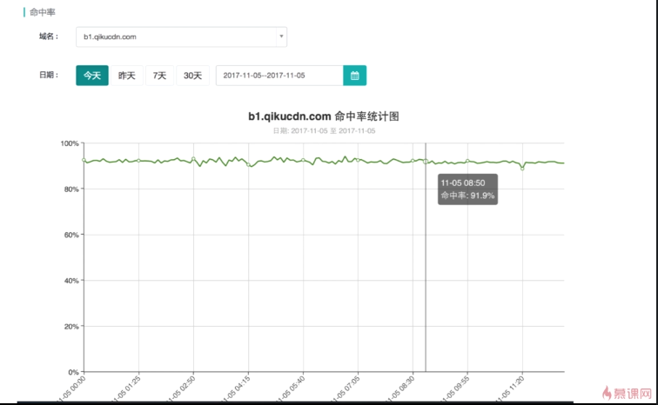Click the 命中率 section heading

(x=42, y=12)
